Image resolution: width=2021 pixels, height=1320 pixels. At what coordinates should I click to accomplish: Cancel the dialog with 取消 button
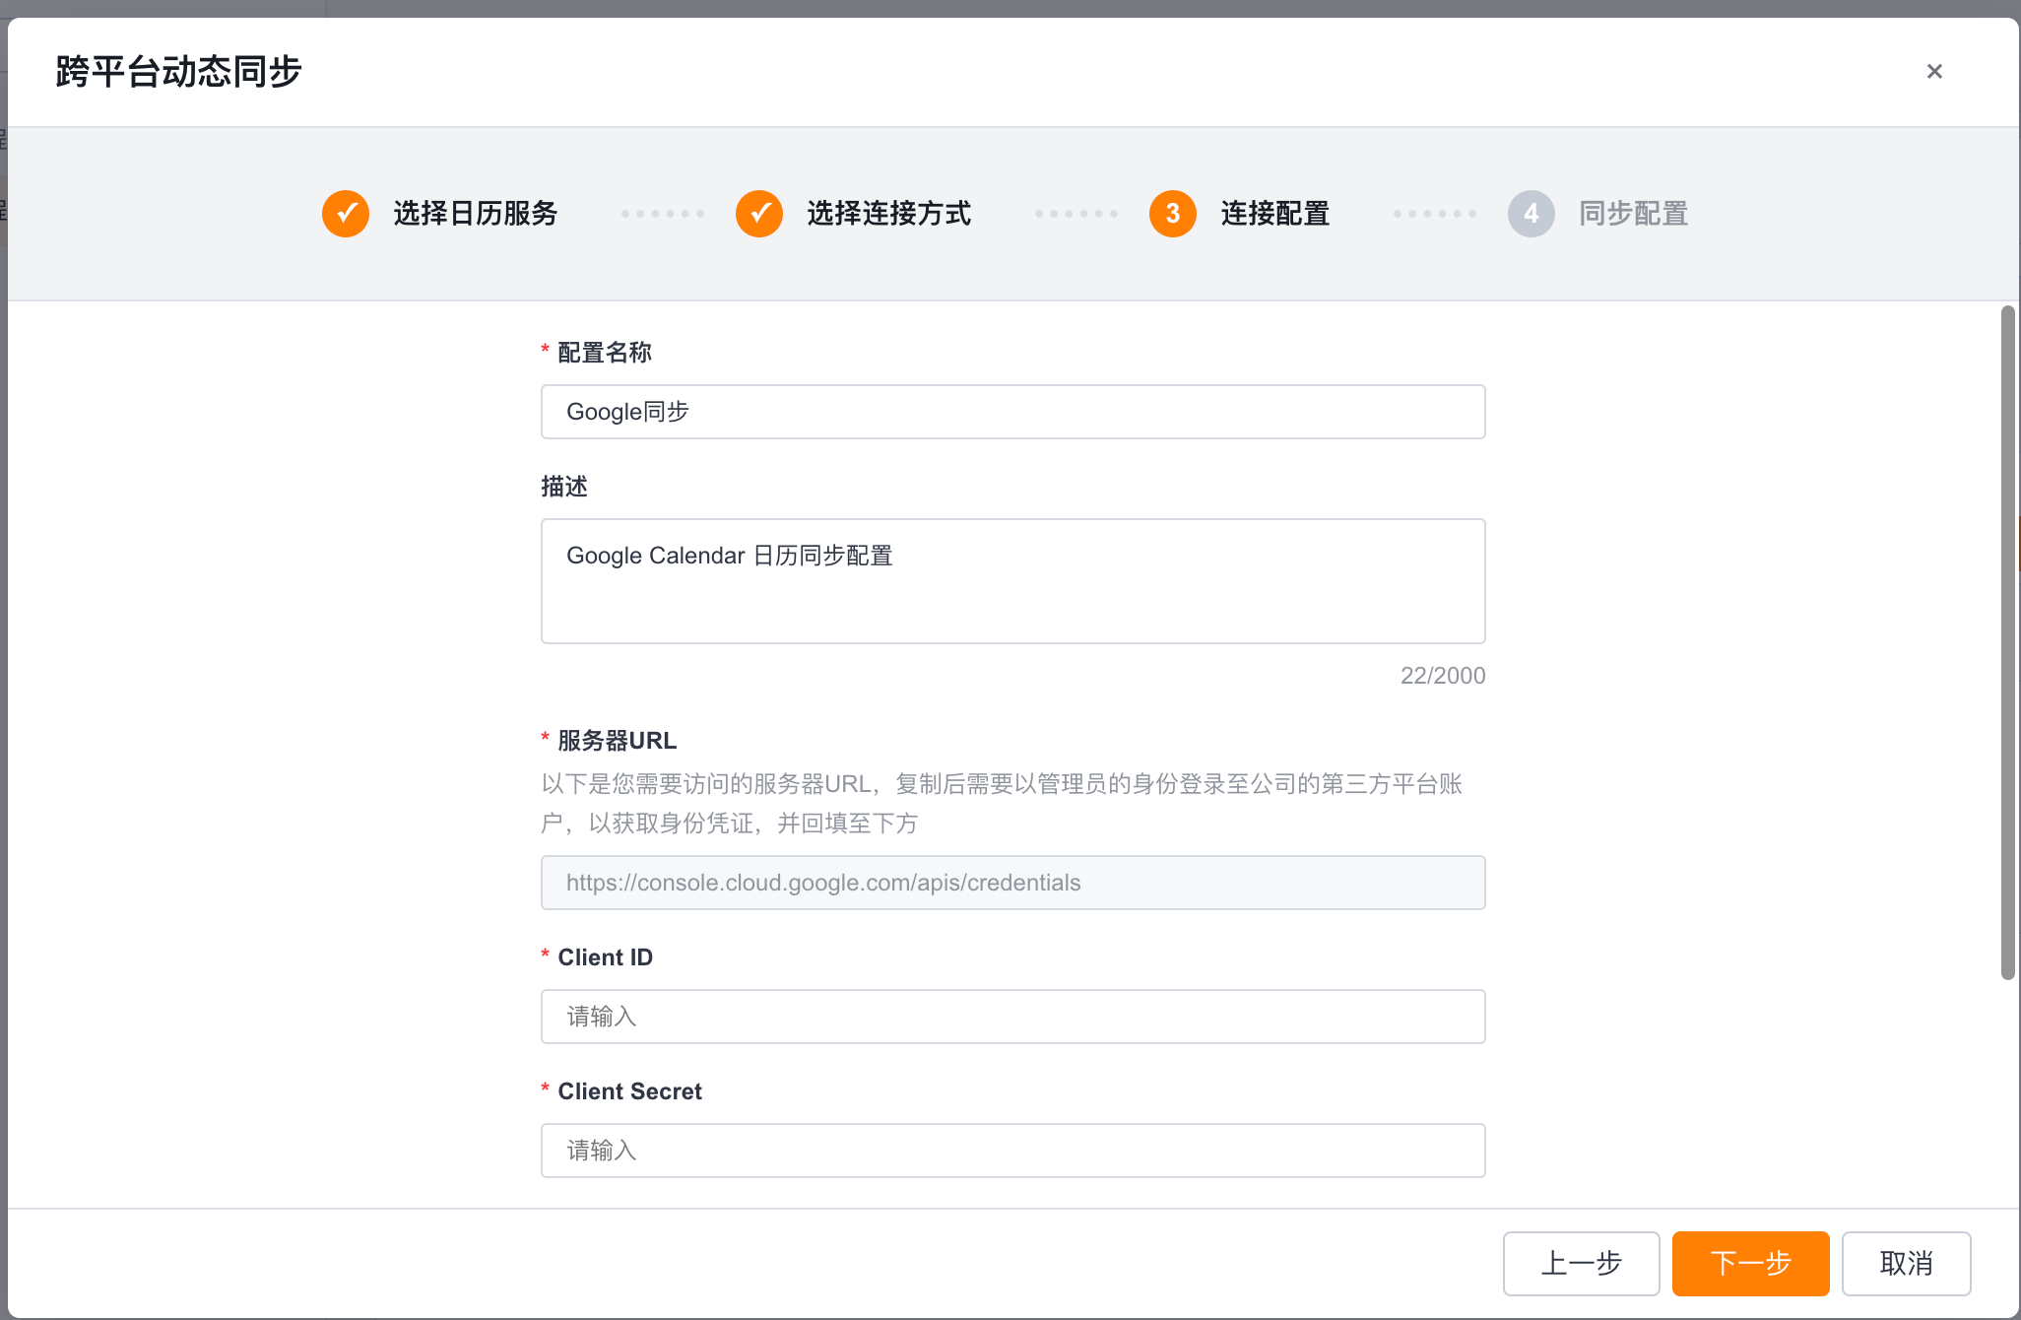coord(1907,1264)
